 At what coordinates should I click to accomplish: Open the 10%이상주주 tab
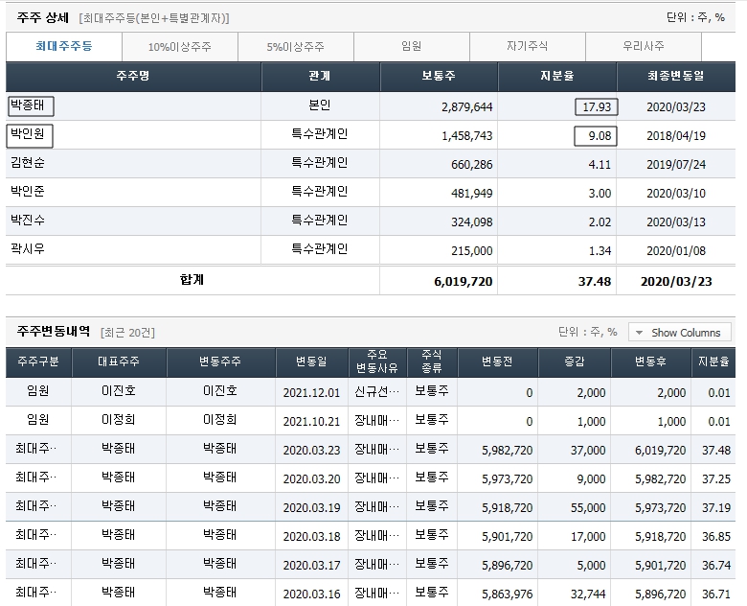[180, 47]
